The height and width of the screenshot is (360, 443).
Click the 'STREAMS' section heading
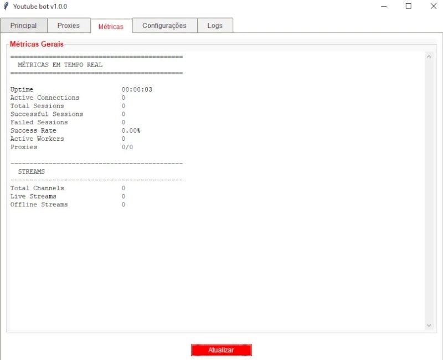click(x=32, y=171)
